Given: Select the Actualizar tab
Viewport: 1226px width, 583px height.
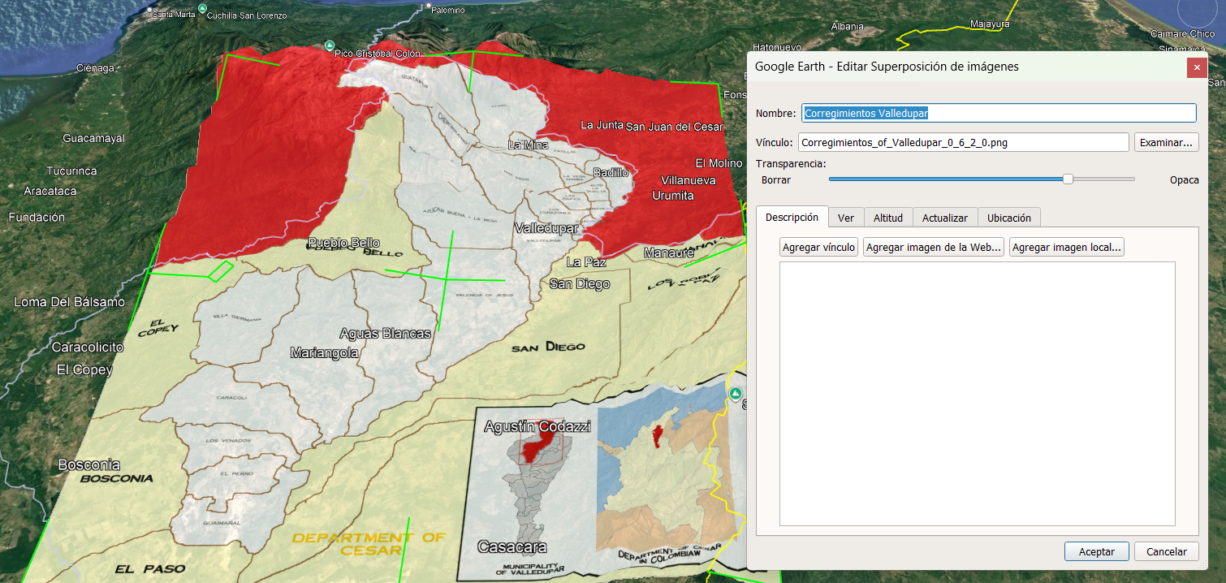Looking at the screenshot, I should tap(945, 218).
